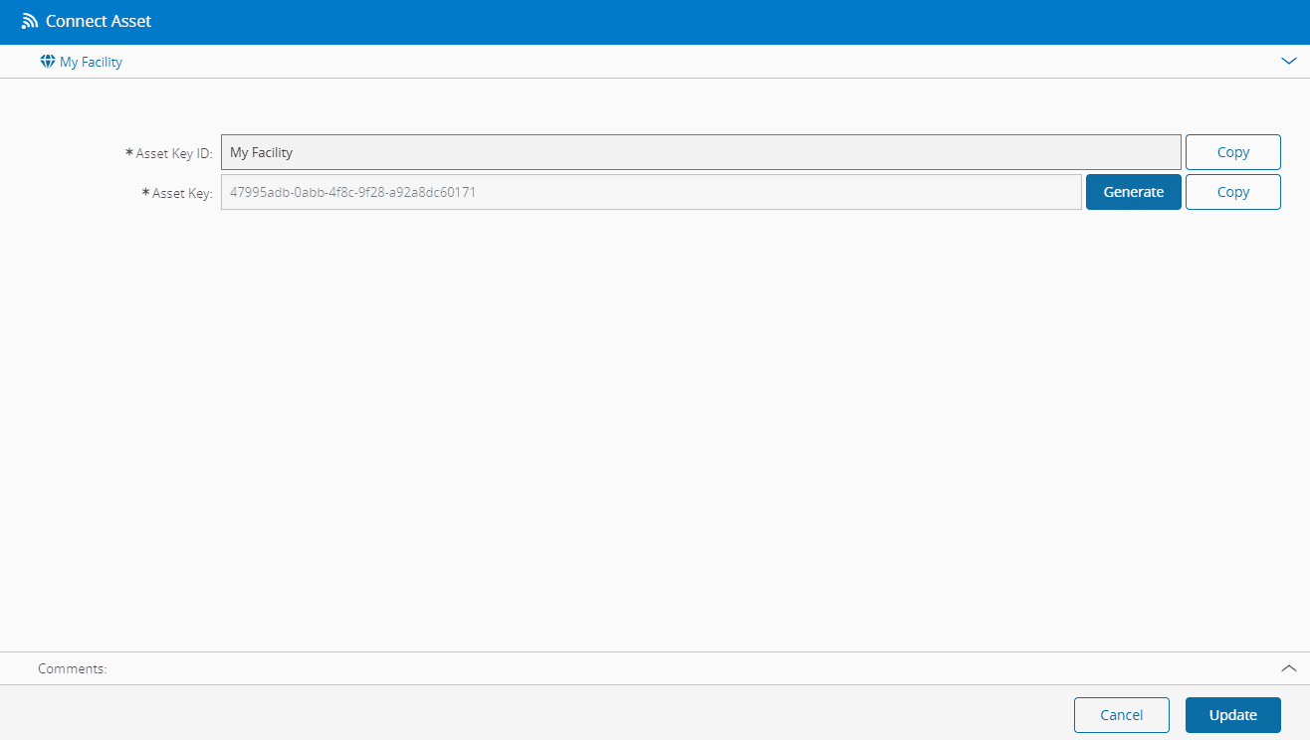This screenshot has height=740, width=1310.
Task: Click the Connect Asset signal icon
Action: click(x=30, y=21)
